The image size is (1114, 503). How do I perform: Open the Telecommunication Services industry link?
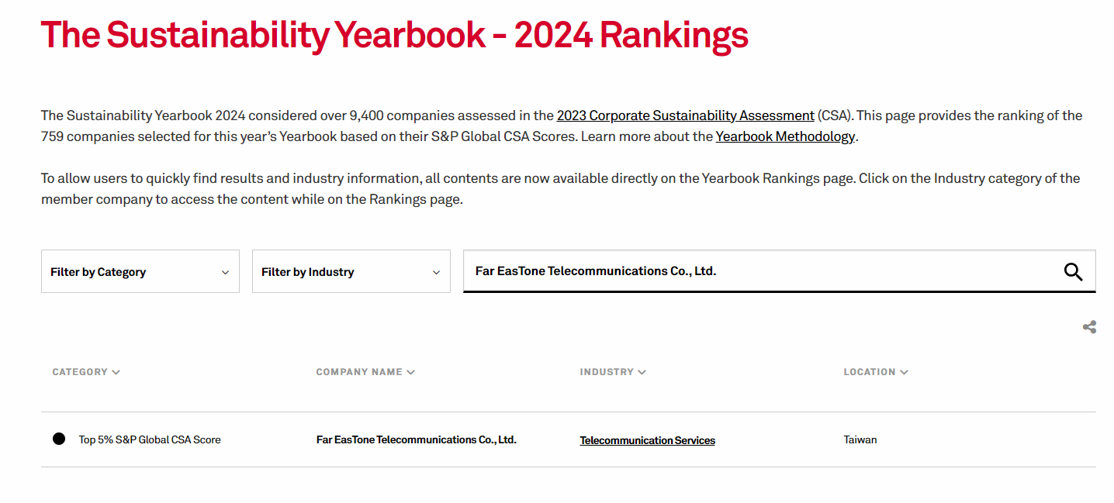(647, 440)
